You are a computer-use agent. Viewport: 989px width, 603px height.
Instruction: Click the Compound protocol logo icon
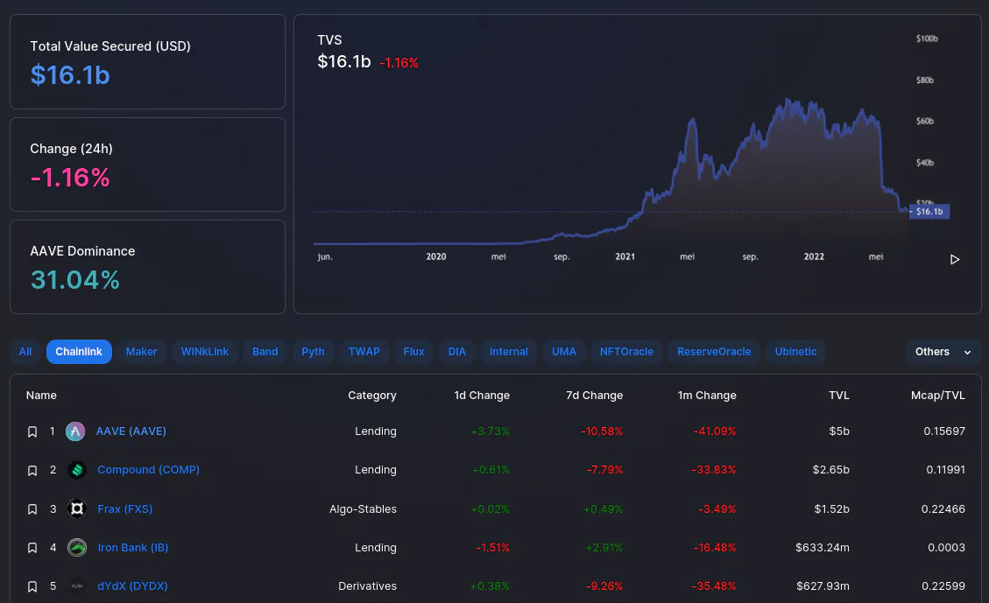pos(77,470)
